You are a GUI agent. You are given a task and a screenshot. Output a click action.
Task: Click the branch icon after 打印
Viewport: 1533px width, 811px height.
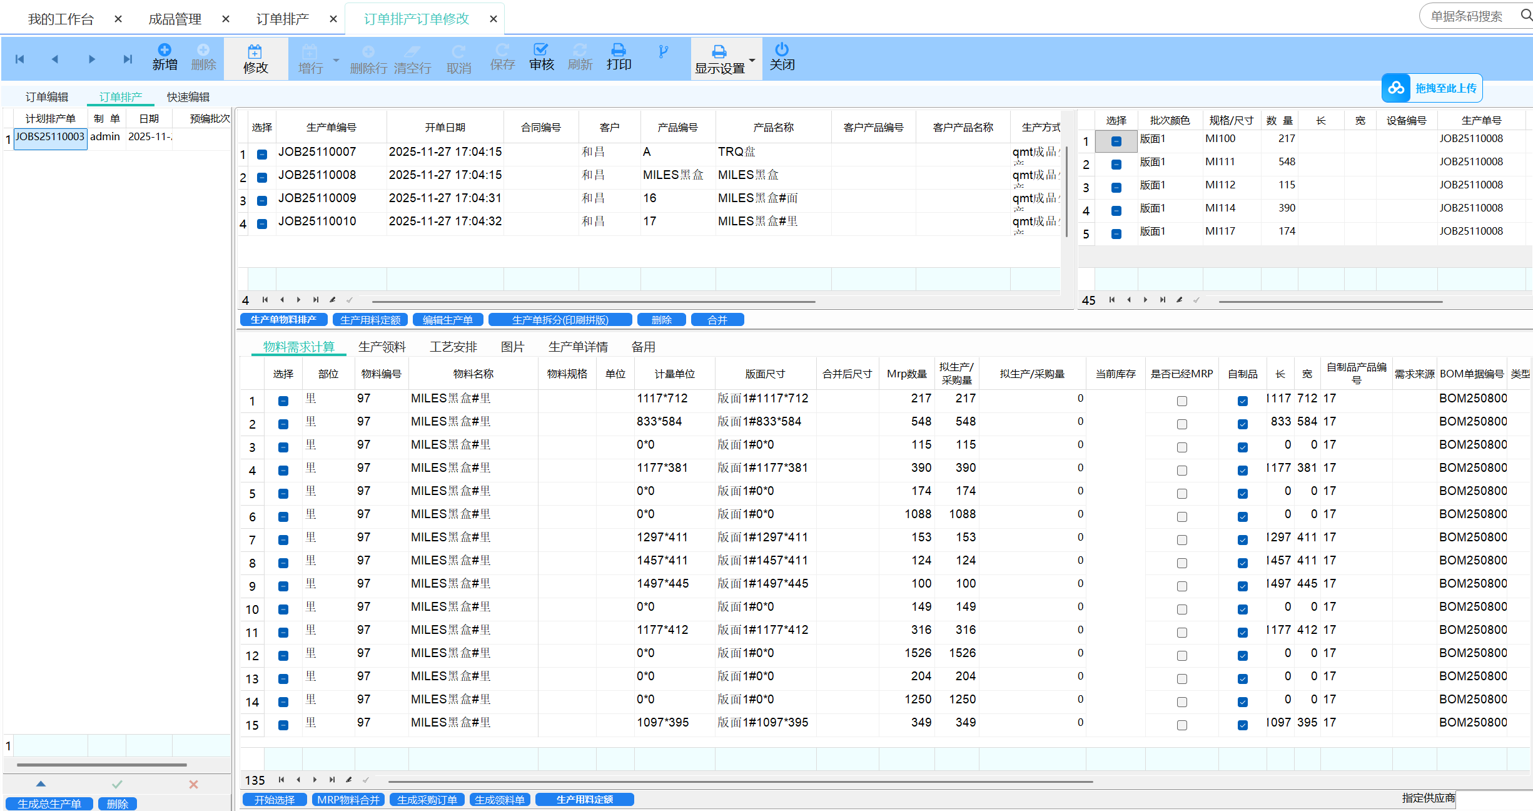pyautogui.click(x=663, y=52)
